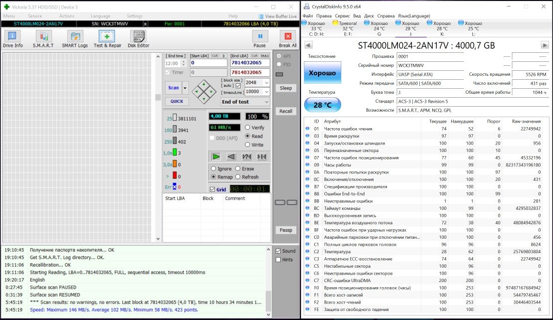Select Test & Repair in Victoria toolbar
The height and width of the screenshot is (320, 553).
pyautogui.click(x=107, y=39)
